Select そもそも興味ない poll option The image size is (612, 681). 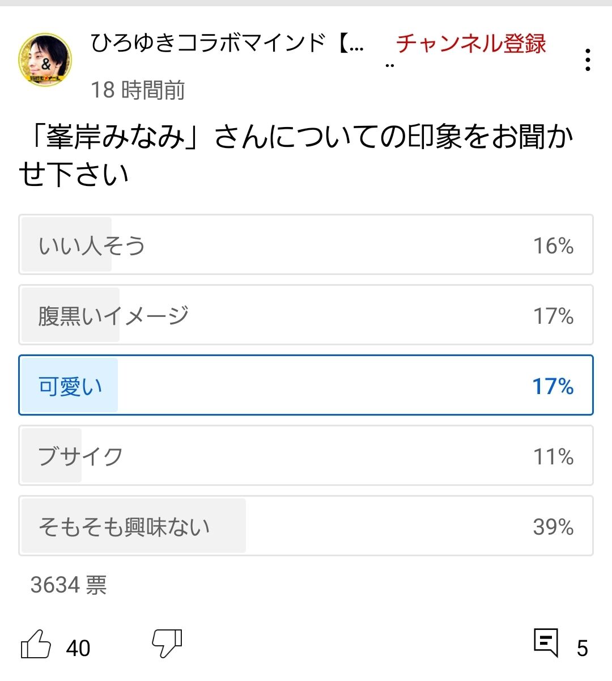tap(306, 526)
